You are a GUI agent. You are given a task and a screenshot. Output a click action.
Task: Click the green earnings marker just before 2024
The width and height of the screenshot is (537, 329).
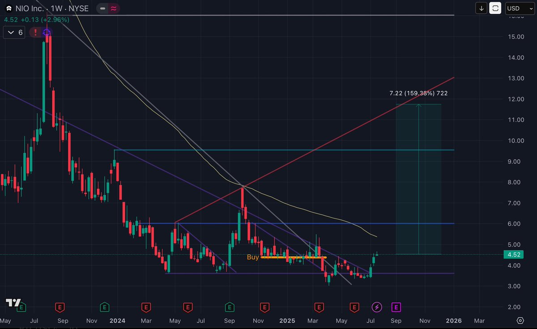(x=104, y=307)
